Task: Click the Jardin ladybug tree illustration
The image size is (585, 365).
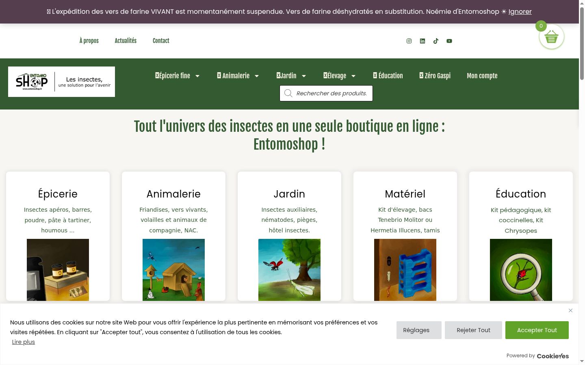Action: coord(289,270)
